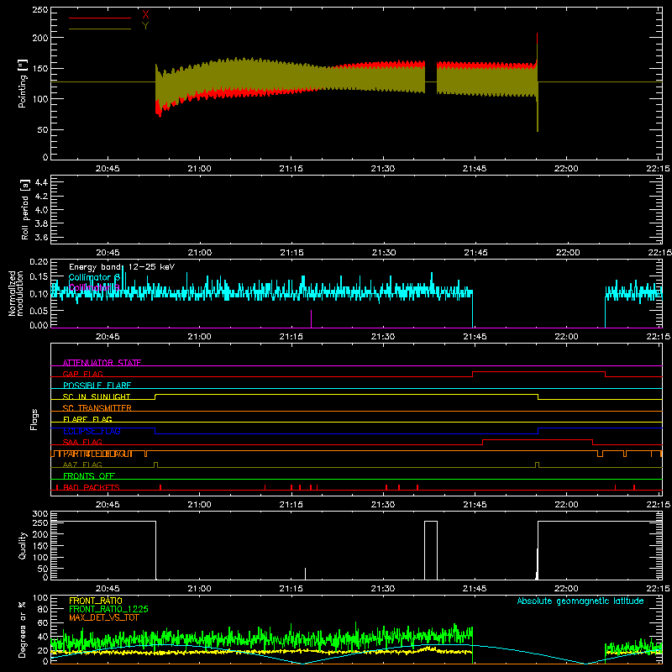This screenshot has height=672, width=672.
Task: Click the yellow FRONT_RATIO legend label
Action: (x=96, y=601)
